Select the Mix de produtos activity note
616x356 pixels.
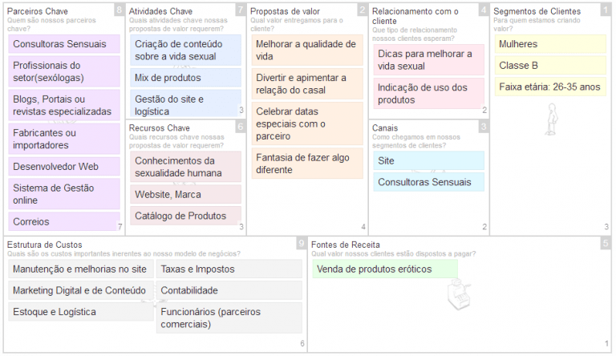coord(185,78)
